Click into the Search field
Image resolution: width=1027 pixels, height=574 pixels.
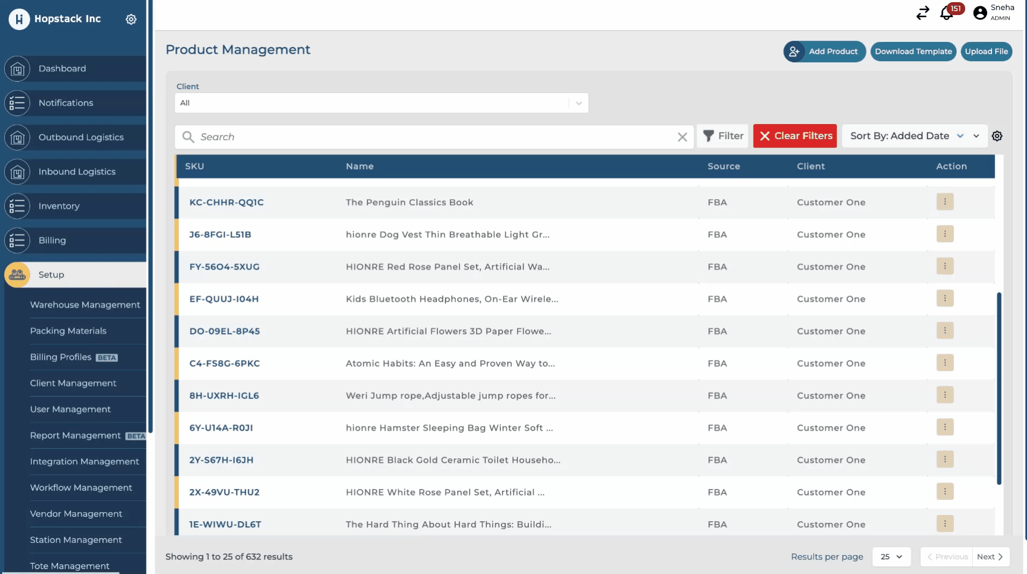(430, 137)
